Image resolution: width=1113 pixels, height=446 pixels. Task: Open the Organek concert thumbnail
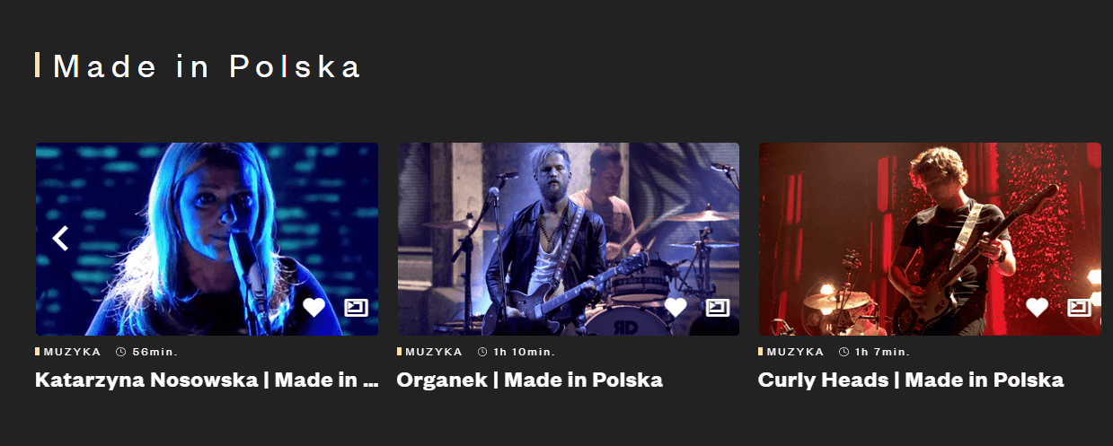point(569,239)
